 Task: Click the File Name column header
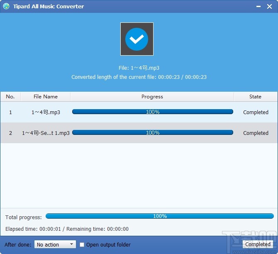(x=46, y=97)
